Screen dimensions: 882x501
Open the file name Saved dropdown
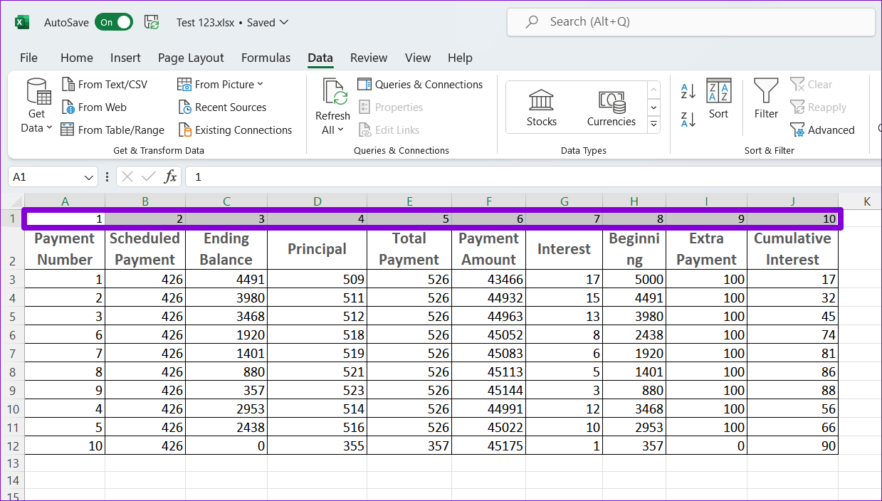pos(284,22)
